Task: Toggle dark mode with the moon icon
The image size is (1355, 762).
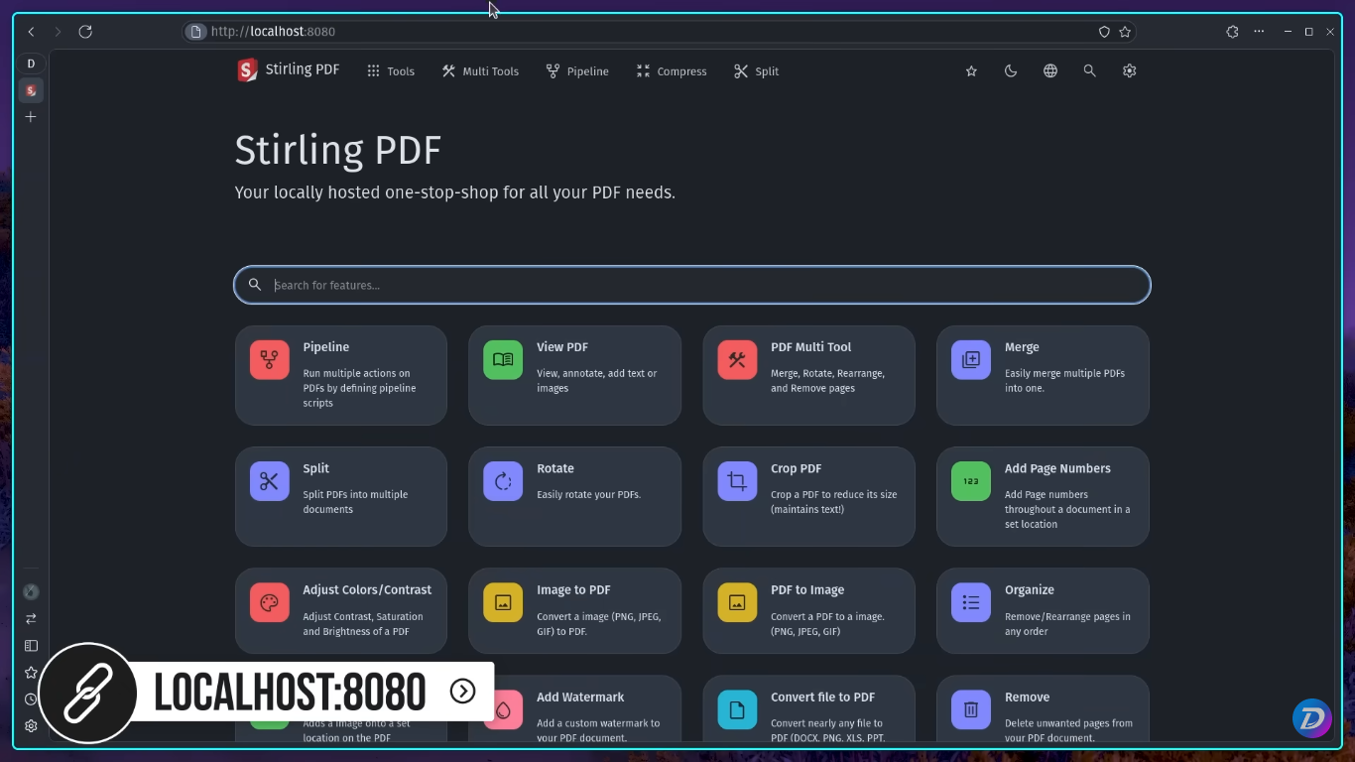Action: point(1010,70)
